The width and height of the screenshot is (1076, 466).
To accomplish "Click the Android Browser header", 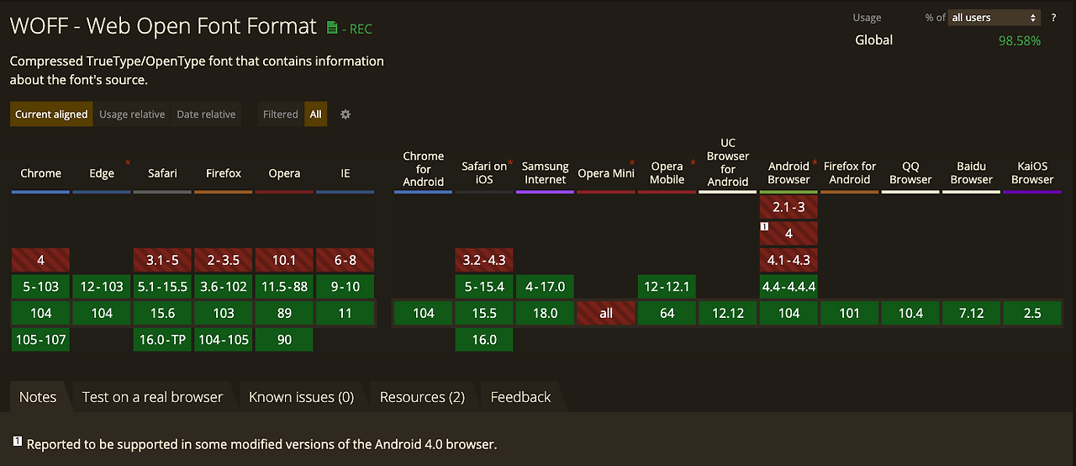I will pyautogui.click(x=789, y=172).
